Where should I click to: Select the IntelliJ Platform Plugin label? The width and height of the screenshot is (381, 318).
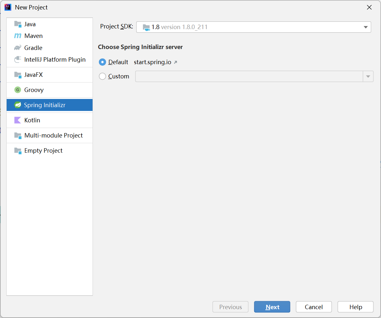pyautogui.click(x=55, y=59)
